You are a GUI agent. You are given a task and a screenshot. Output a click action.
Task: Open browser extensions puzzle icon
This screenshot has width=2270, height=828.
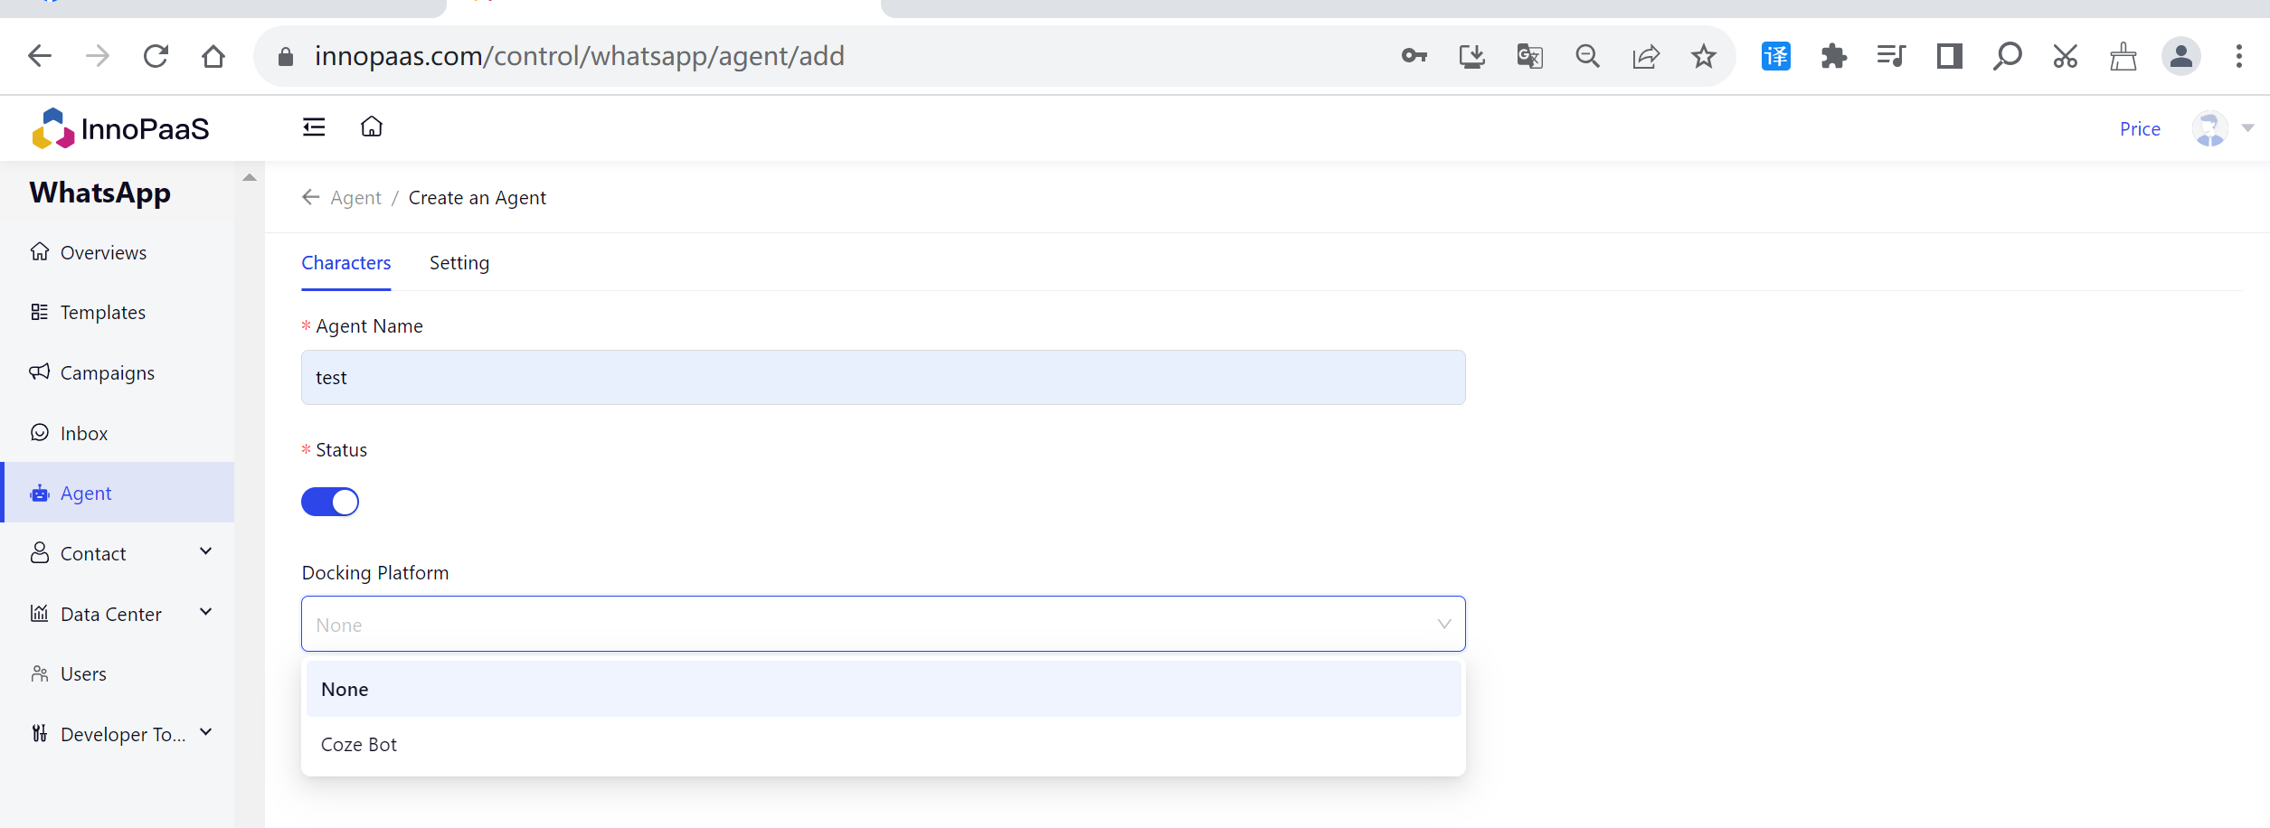point(1833,57)
